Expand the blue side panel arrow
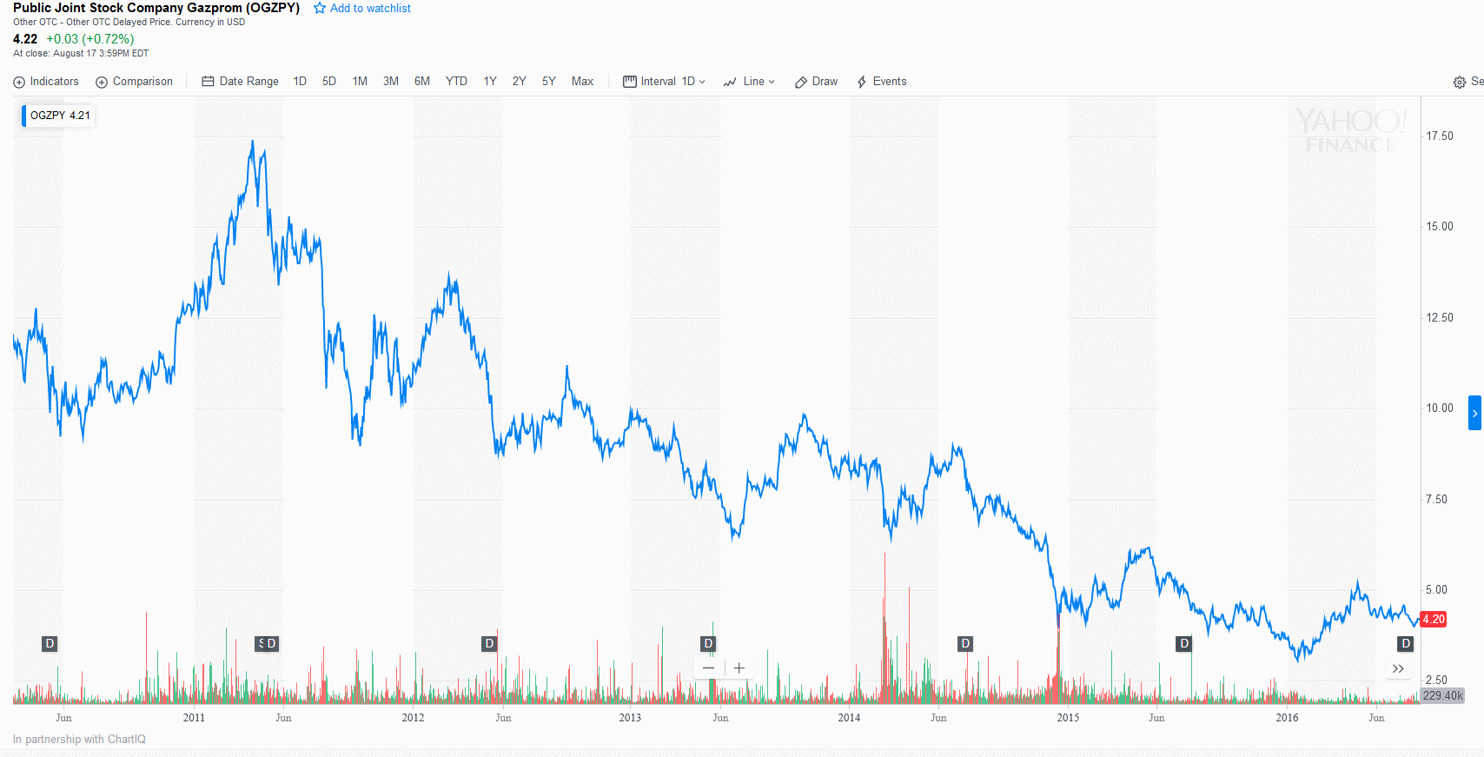Screen dimensions: 1484x757 (x=1474, y=413)
